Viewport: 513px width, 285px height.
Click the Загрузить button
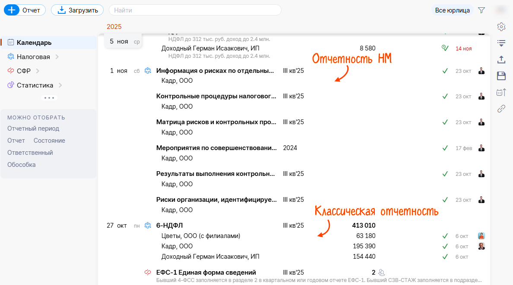pyautogui.click(x=77, y=10)
